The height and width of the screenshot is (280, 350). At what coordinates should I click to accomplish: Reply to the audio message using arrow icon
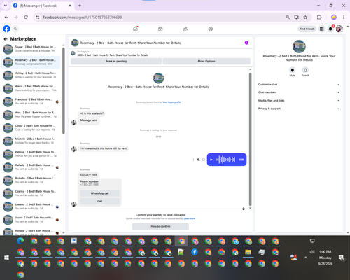(x=198, y=160)
